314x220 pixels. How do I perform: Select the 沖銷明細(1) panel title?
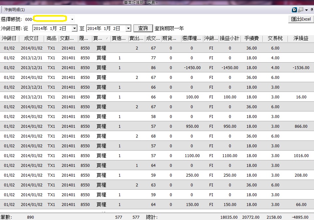pyautogui.click(x=14, y=9)
